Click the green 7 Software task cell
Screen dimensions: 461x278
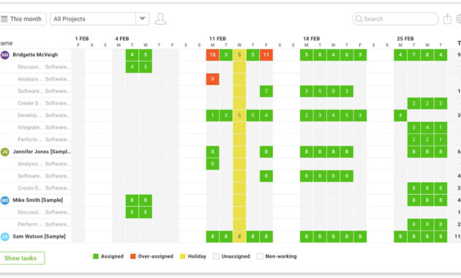click(x=266, y=91)
